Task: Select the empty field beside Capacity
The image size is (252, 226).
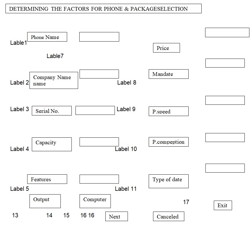Action: pyautogui.click(x=99, y=142)
